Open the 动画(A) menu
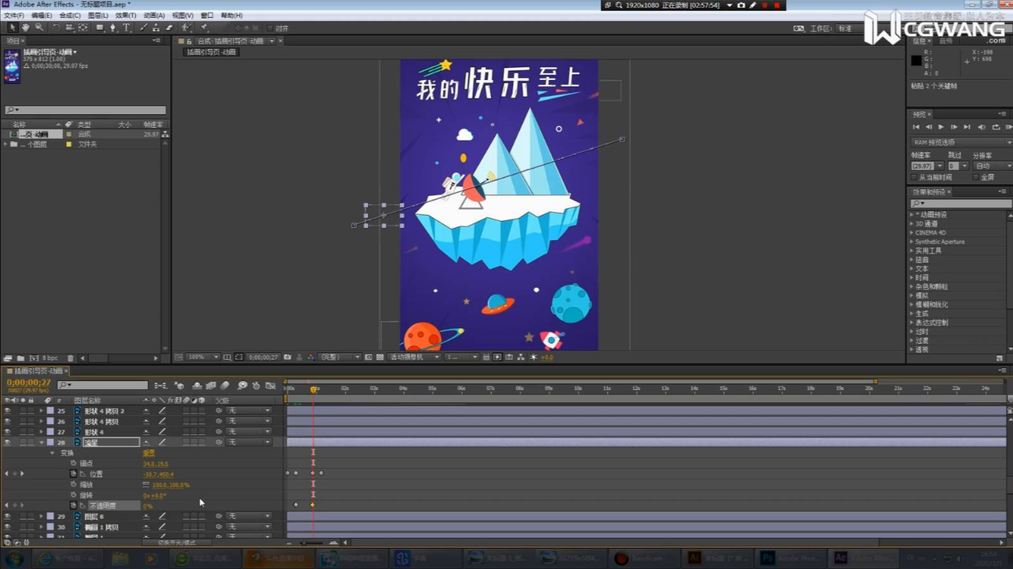1013x569 pixels. coord(154,15)
